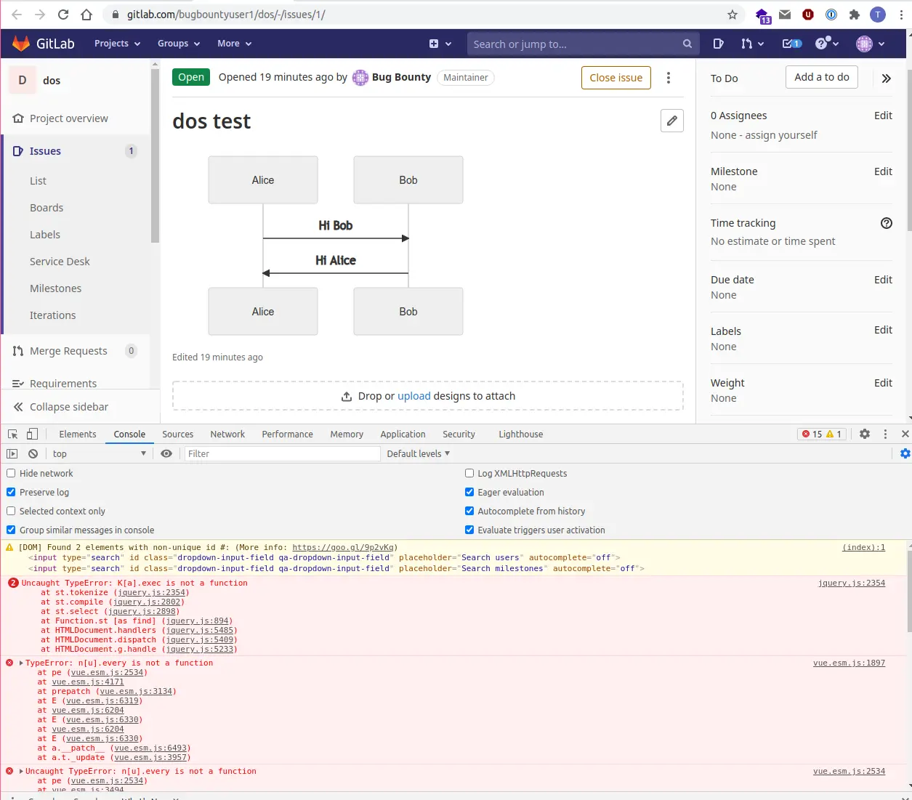
Task: Switch to the Network tab in DevTools
Action: [x=227, y=434]
